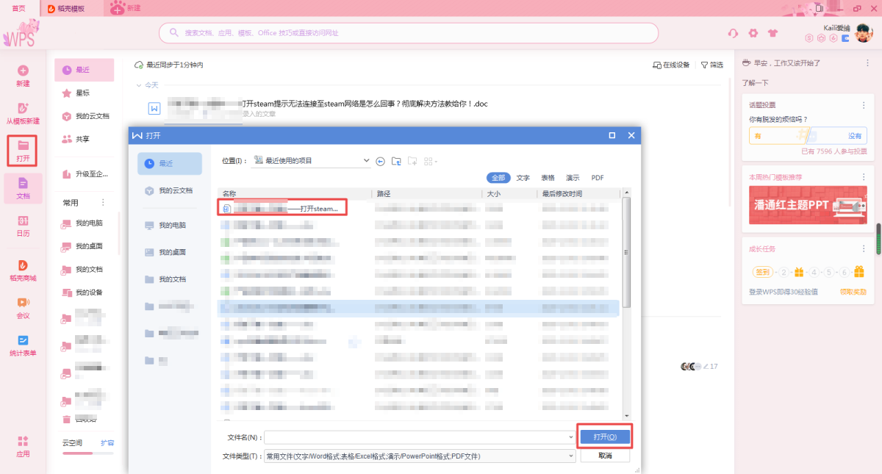Switch to the 稻壳模板 tab
882x474 pixels.
tap(65, 9)
